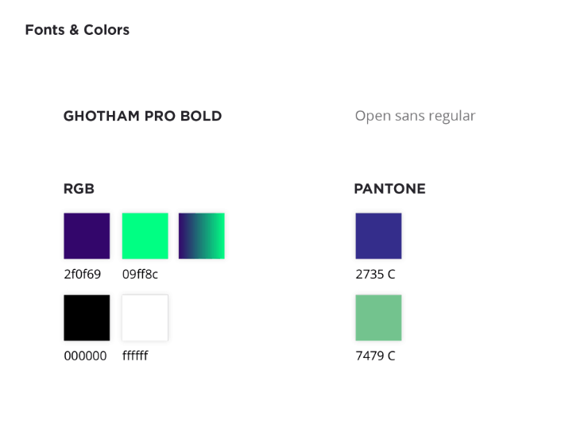Click the RGB section heading

79,189
